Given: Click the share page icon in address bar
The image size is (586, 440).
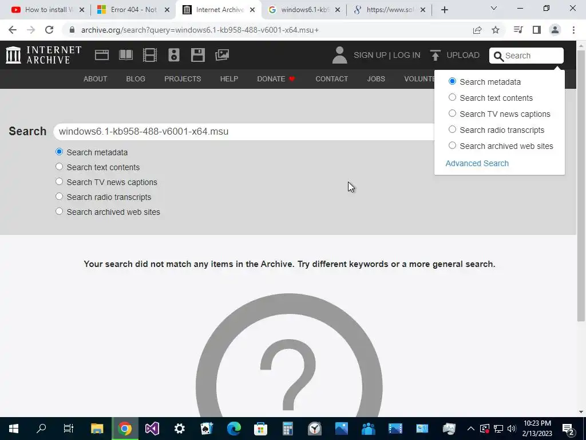Looking at the screenshot, I should pos(477,30).
